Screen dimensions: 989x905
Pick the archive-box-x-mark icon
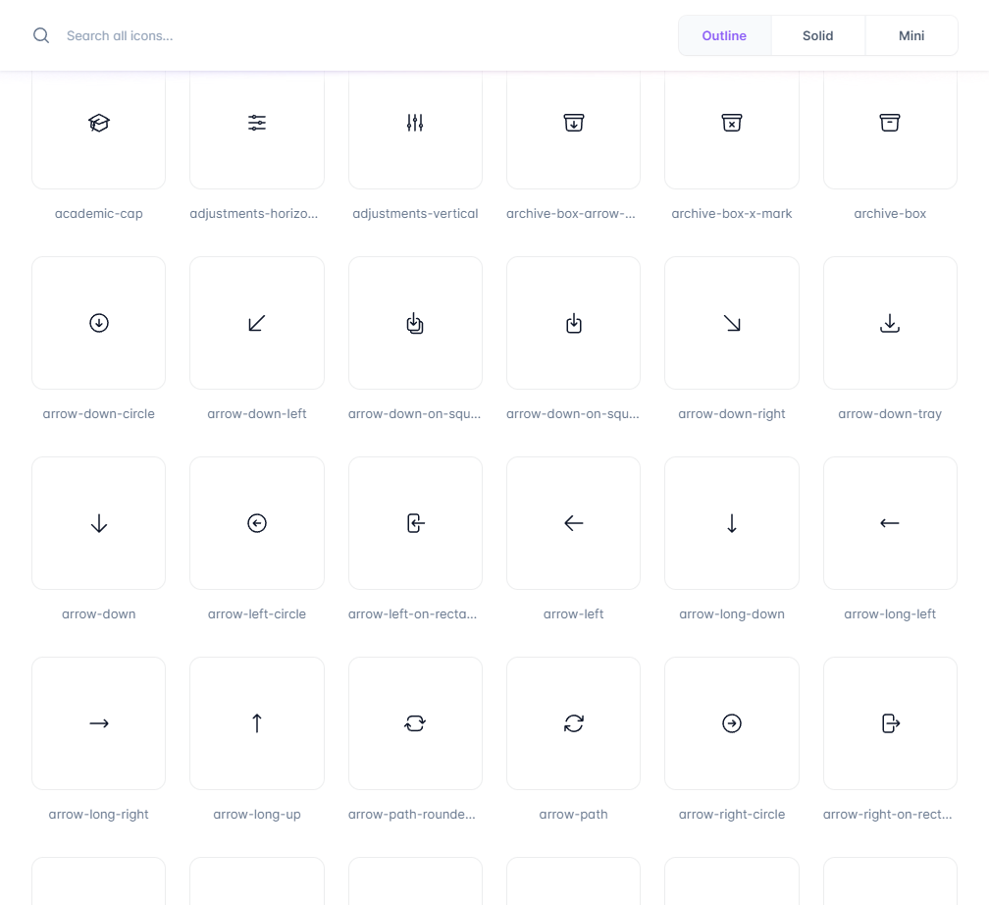coord(731,124)
